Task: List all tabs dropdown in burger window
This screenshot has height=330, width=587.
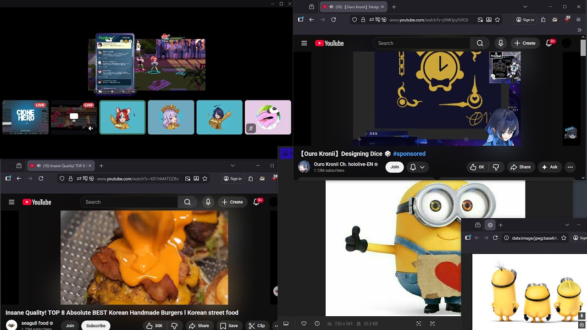Action: point(233,165)
